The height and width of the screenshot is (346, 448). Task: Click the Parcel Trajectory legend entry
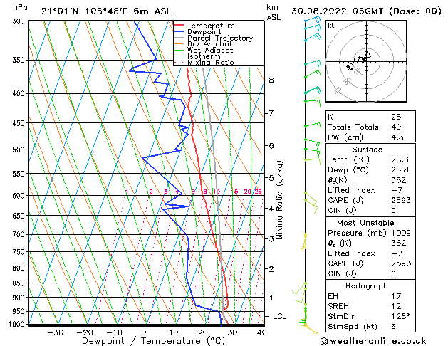click(x=220, y=38)
